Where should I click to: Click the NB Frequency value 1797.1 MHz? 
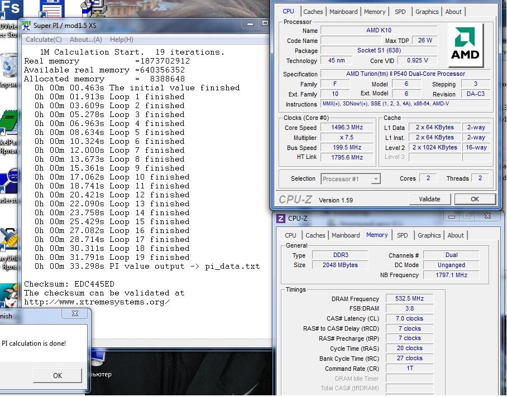tap(451, 275)
